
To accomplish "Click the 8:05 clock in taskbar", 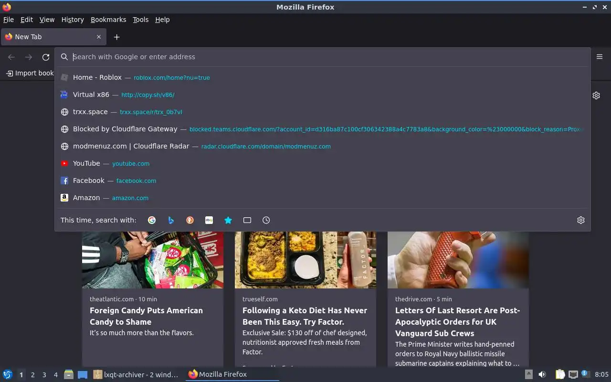I will 601,374.
